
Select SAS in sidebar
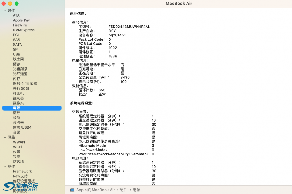point(16,40)
